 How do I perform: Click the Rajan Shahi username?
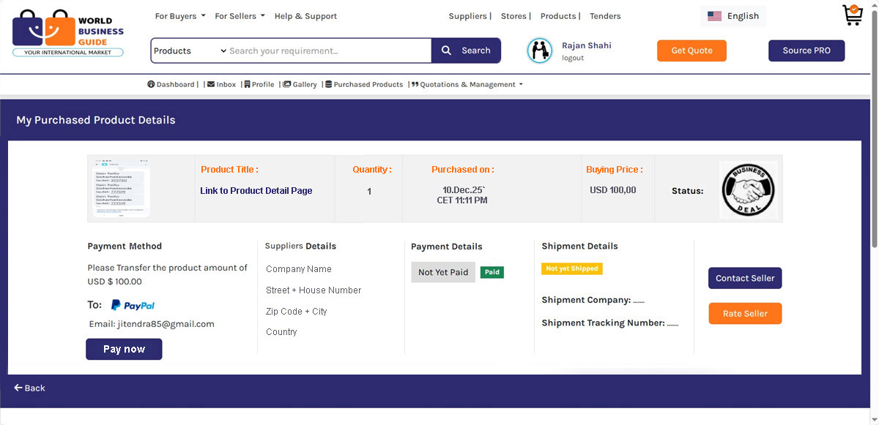587,45
